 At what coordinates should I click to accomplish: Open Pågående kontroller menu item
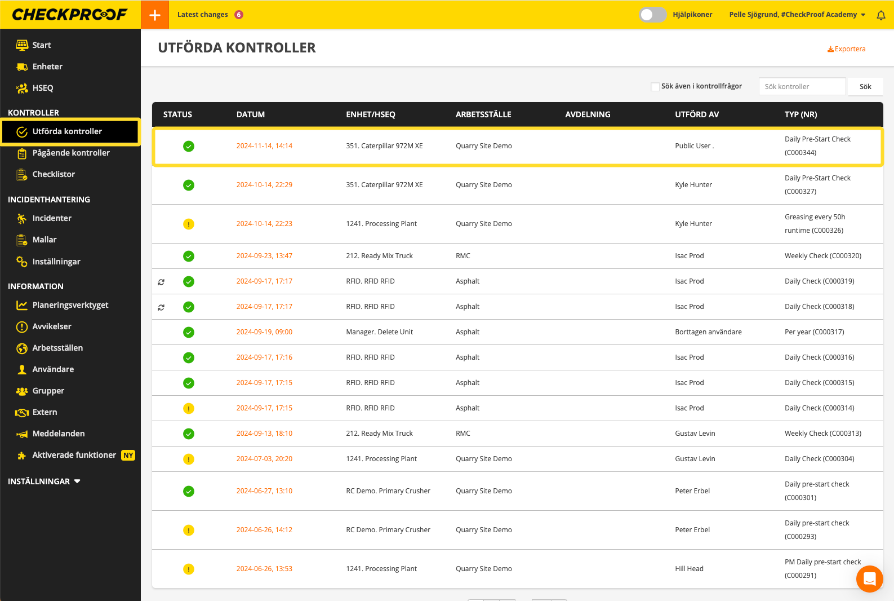71,153
